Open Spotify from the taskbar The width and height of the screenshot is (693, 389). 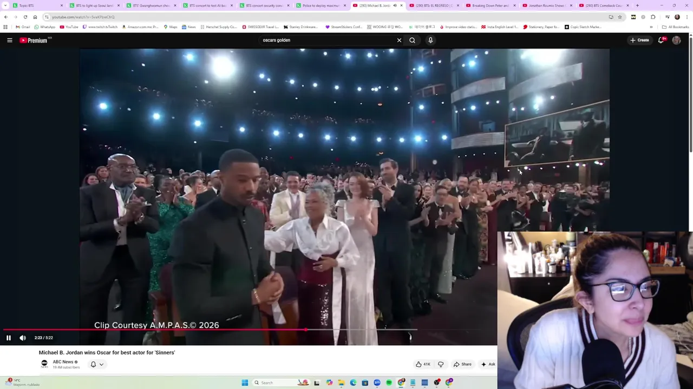point(389,383)
